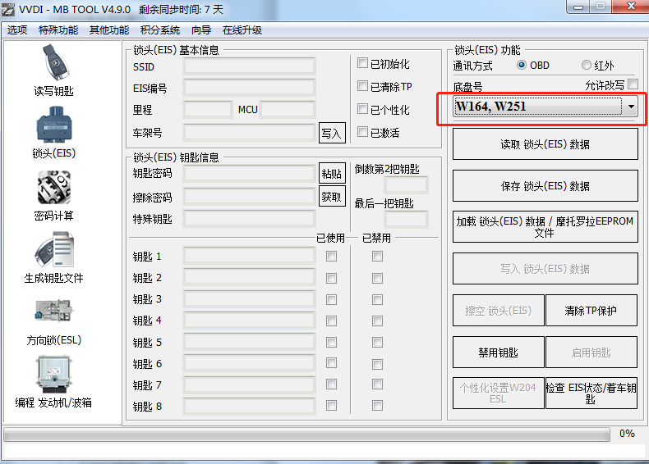649x464 pixels.
Task: Click the status text box below progress bar
Action: (x=324, y=451)
